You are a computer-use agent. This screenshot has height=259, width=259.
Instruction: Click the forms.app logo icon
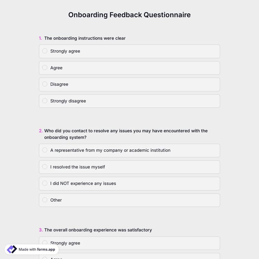pos(12,249)
